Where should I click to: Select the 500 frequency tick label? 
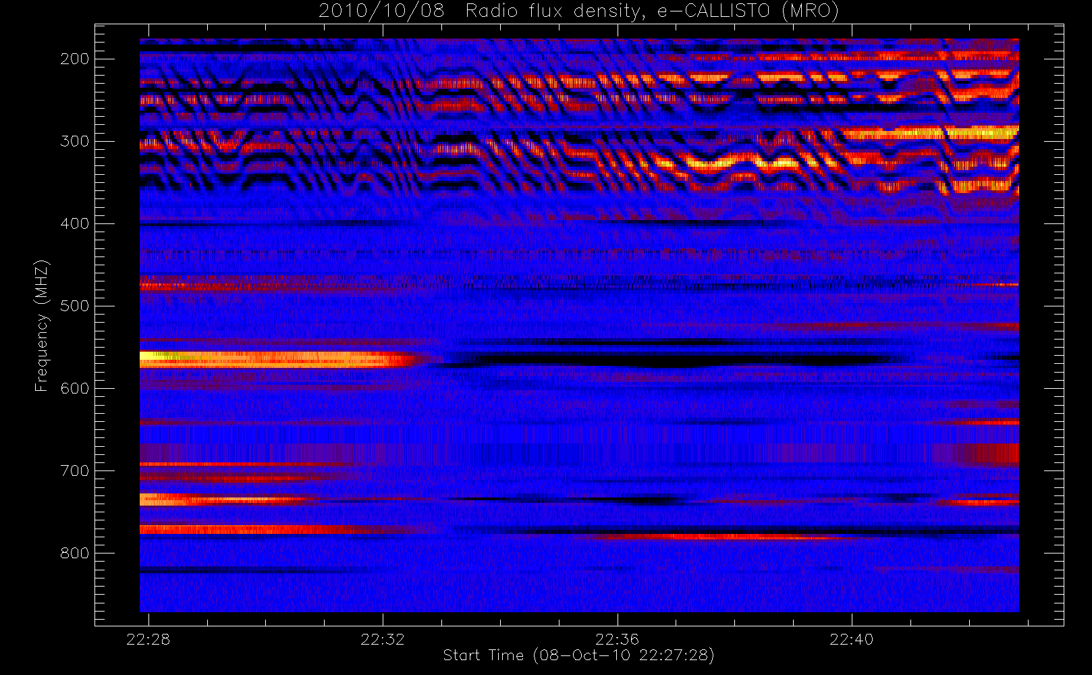click(x=74, y=306)
